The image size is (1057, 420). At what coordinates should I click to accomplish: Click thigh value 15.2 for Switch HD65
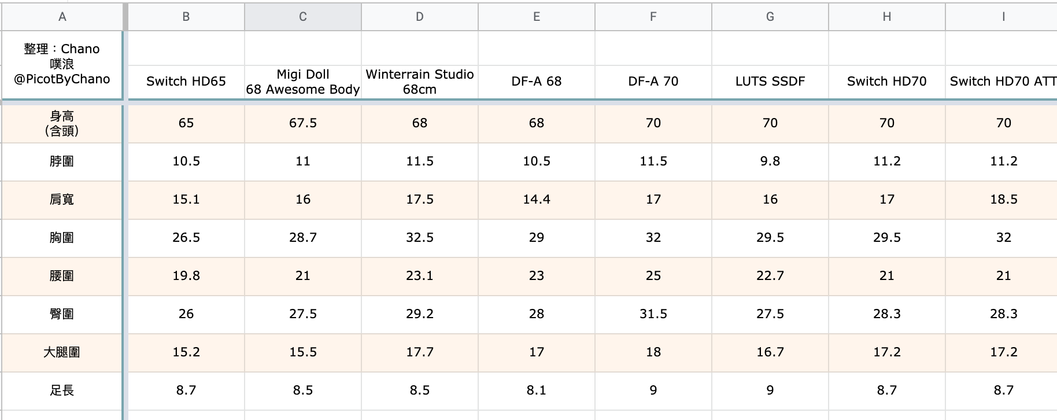click(x=186, y=352)
